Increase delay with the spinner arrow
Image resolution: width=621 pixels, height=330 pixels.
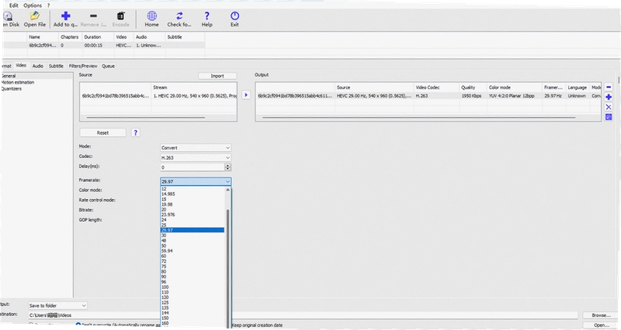click(227, 165)
